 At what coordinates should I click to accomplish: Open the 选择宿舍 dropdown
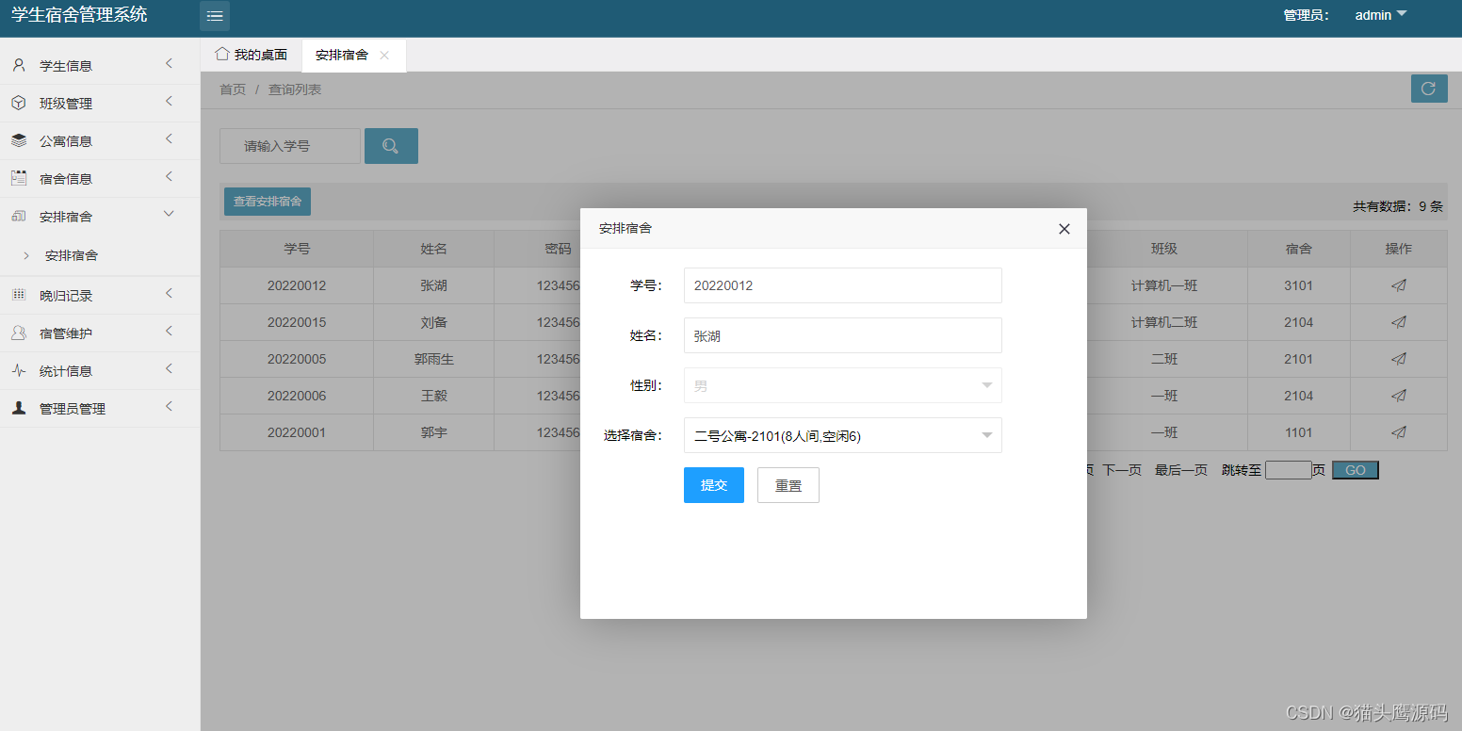(842, 435)
